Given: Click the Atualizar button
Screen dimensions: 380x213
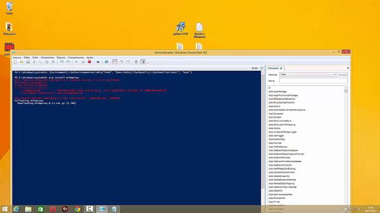Looking at the screenshot, I should [x=343, y=75].
